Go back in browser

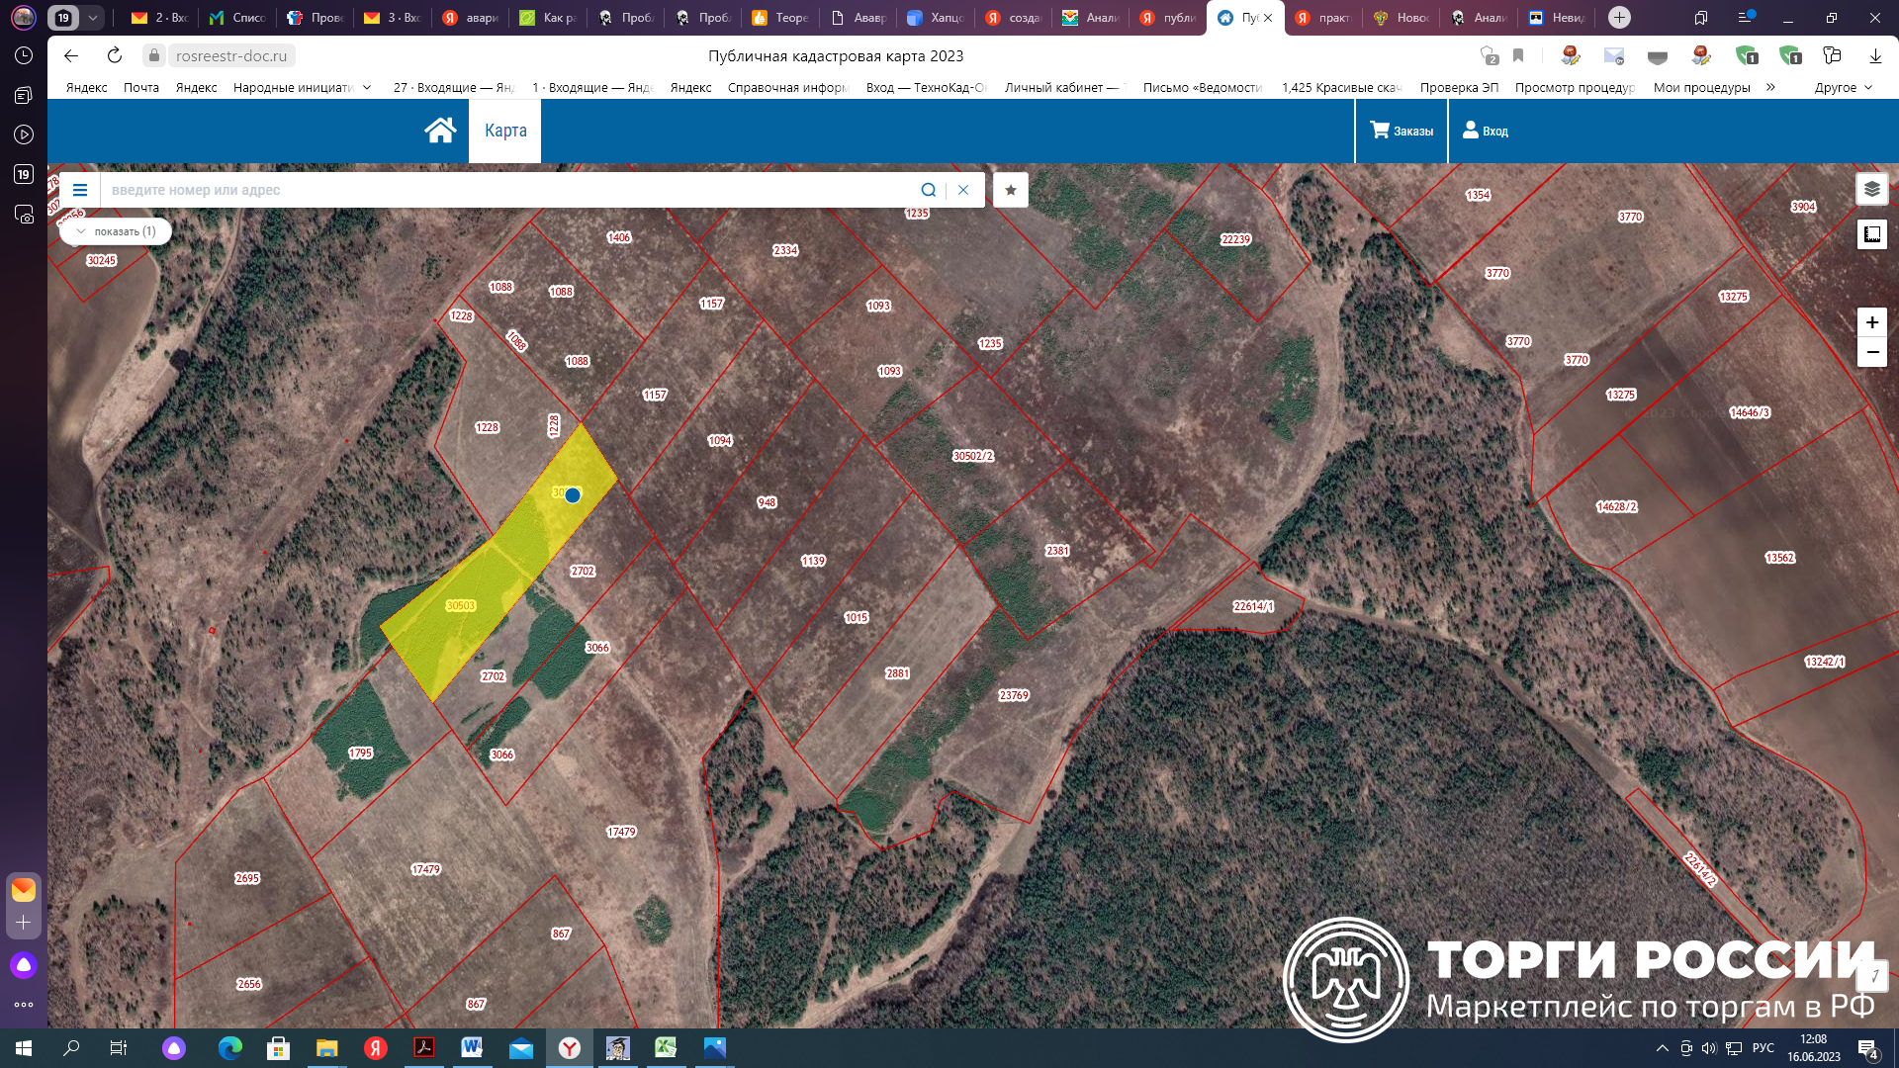[x=70, y=56]
